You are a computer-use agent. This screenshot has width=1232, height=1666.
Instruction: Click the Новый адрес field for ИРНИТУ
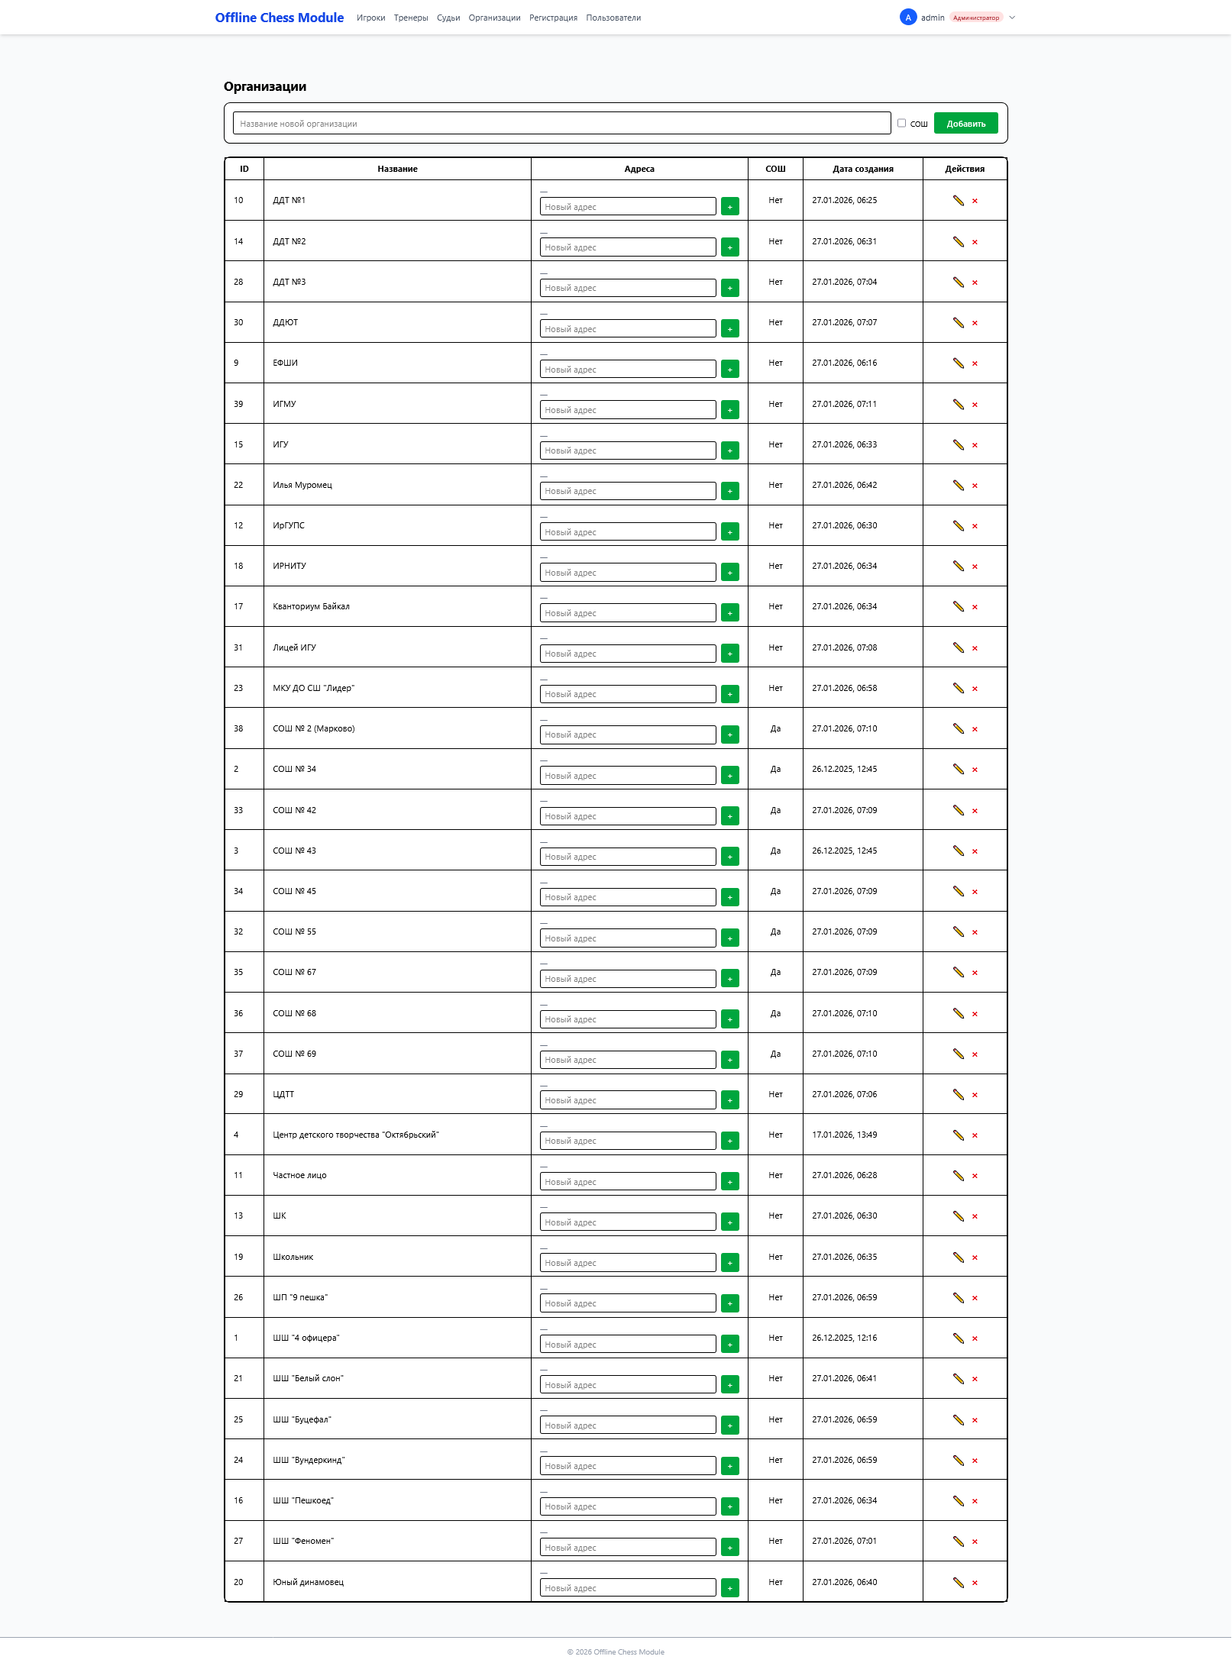pos(628,573)
